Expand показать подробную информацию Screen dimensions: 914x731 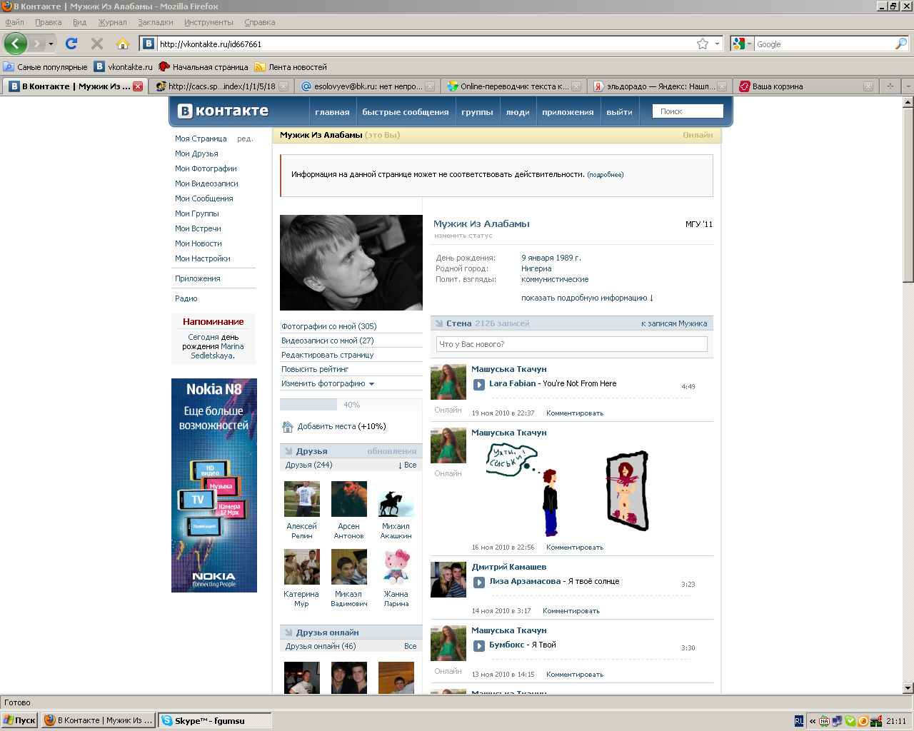click(x=587, y=298)
